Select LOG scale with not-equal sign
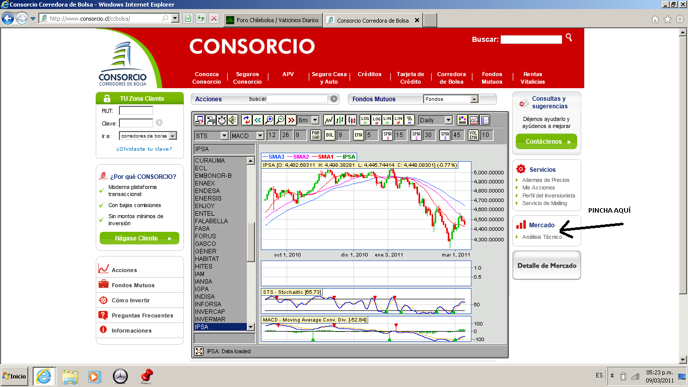Image resolution: width=688 pixels, height=387 pixels. tap(376, 120)
